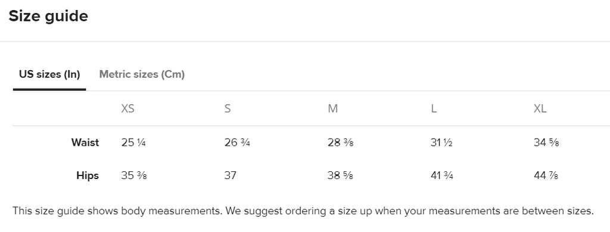The image size is (610, 232).
Task: Click the Waist row label
Action: coord(85,143)
